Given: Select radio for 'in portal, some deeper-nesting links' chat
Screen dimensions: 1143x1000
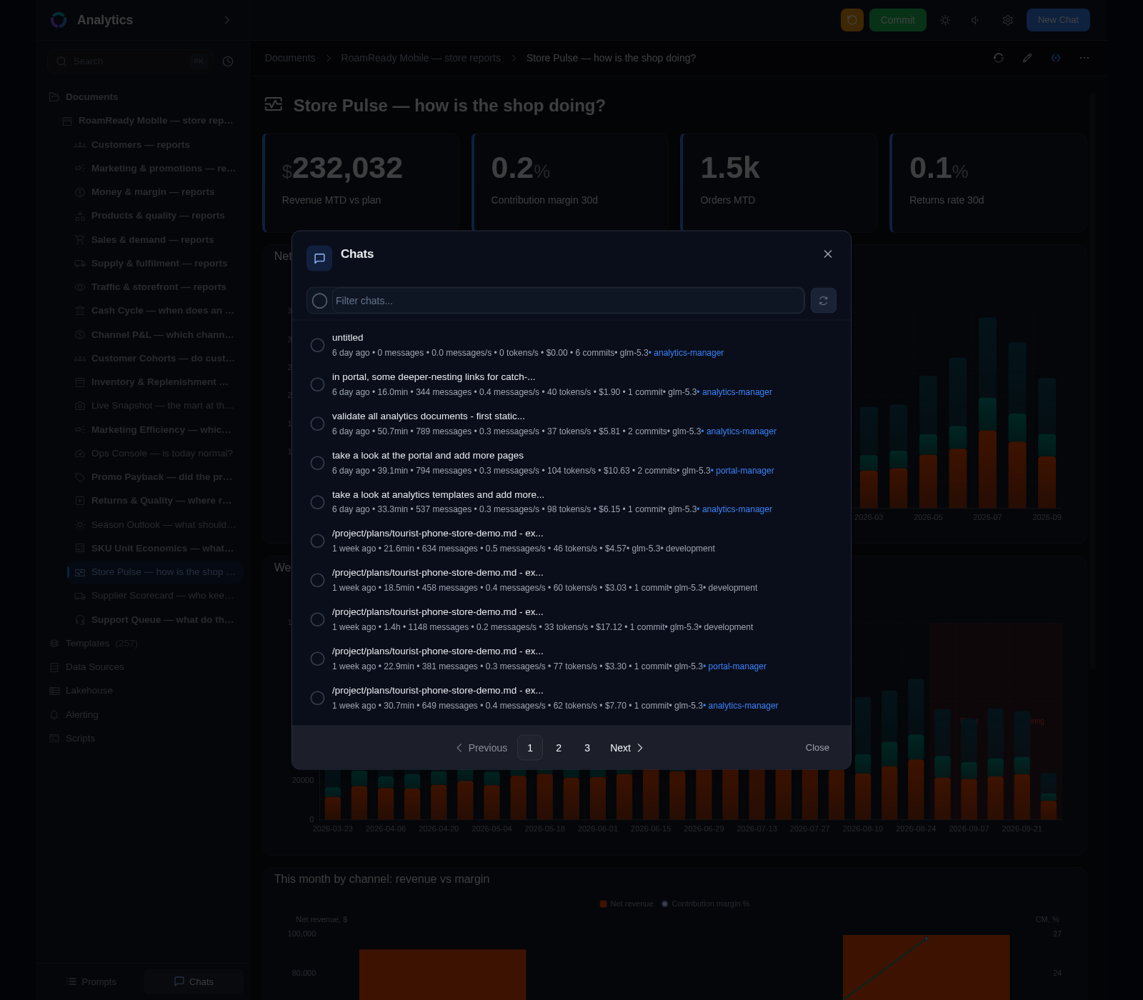Looking at the screenshot, I should (317, 384).
